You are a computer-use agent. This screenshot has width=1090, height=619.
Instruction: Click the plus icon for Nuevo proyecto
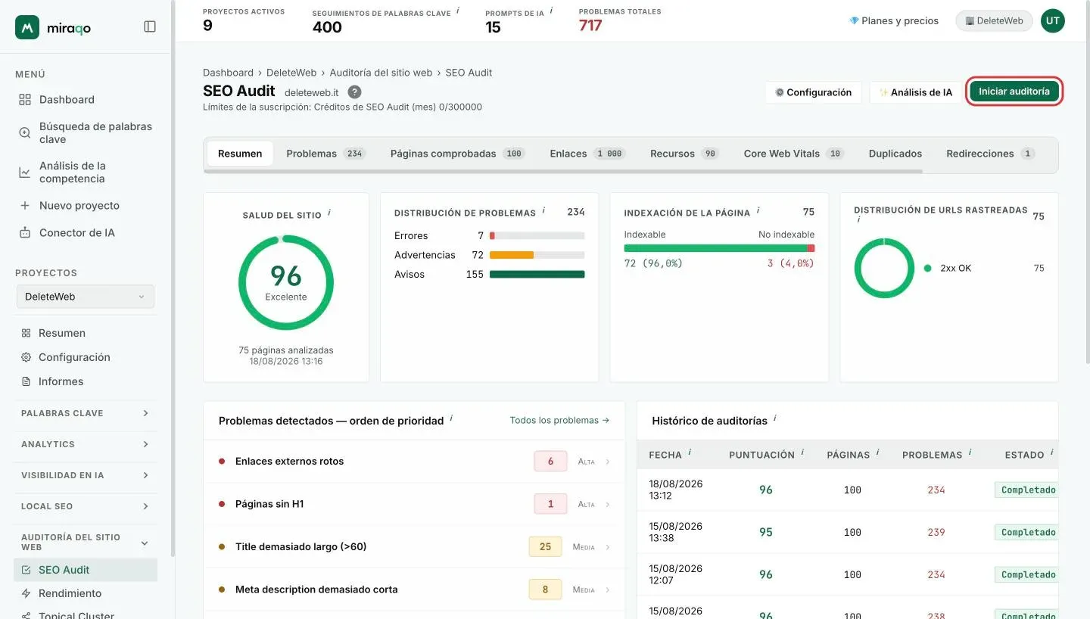25,206
